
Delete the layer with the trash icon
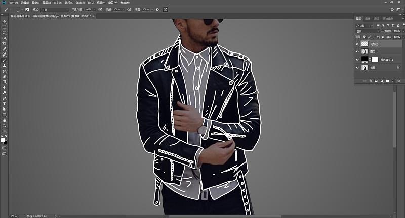pyautogui.click(x=398, y=81)
